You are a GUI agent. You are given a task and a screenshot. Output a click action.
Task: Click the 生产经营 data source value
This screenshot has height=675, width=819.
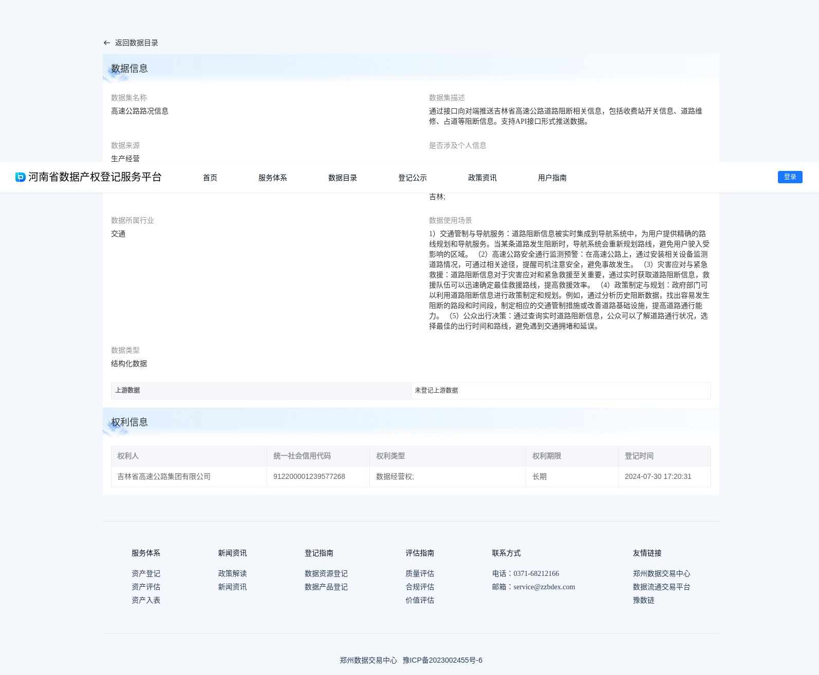pos(125,158)
